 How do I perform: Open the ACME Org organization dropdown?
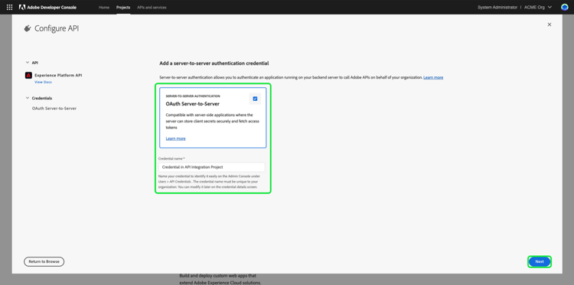click(x=538, y=8)
